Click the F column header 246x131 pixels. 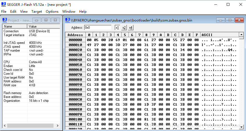coord(197,35)
